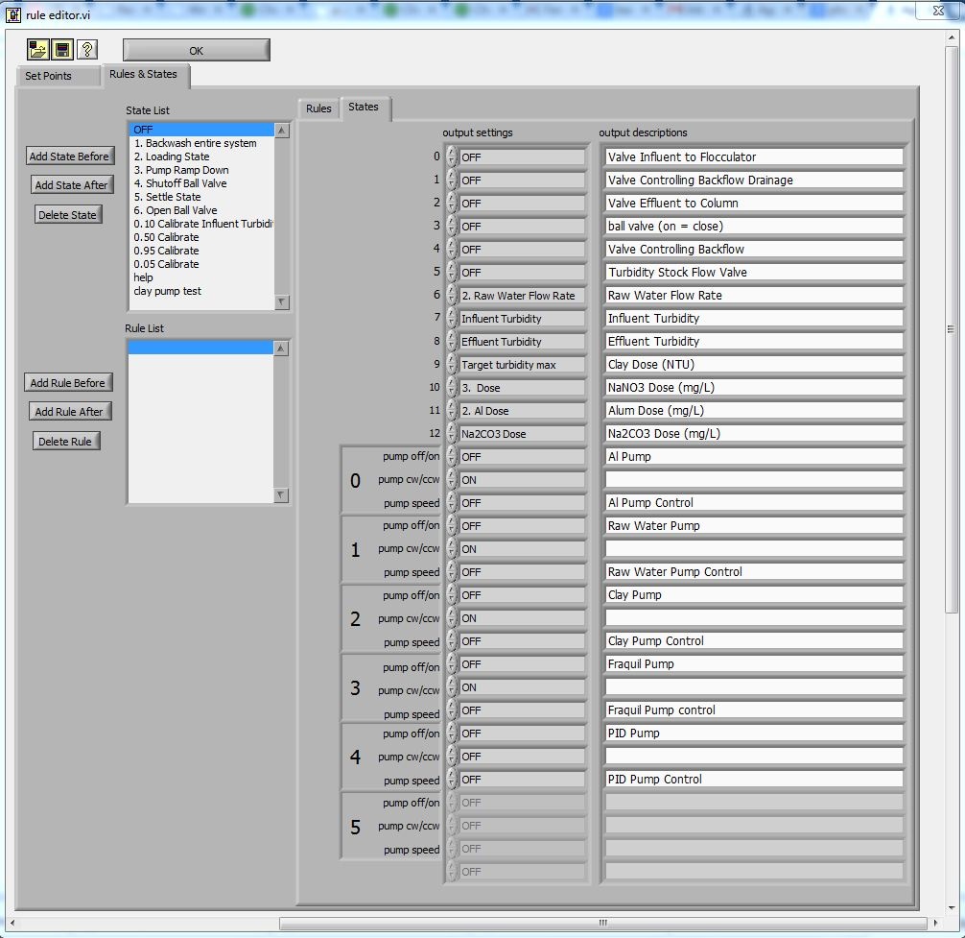
Task: Edit 'Fraquil Pump' description field
Action: coord(754,664)
